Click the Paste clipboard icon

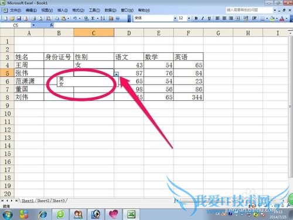63,18
